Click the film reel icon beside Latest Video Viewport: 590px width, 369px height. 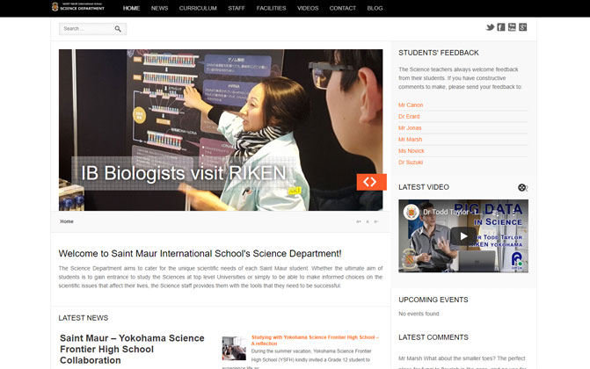pyautogui.click(x=522, y=187)
